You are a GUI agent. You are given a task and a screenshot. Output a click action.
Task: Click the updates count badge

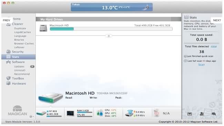coord(32,66)
